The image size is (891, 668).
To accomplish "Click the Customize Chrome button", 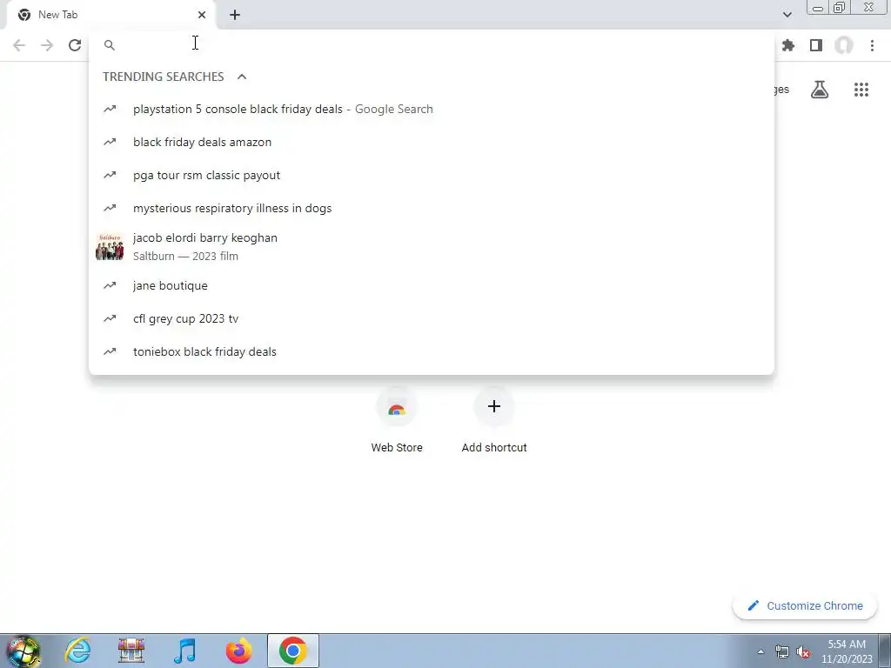I will tap(805, 606).
